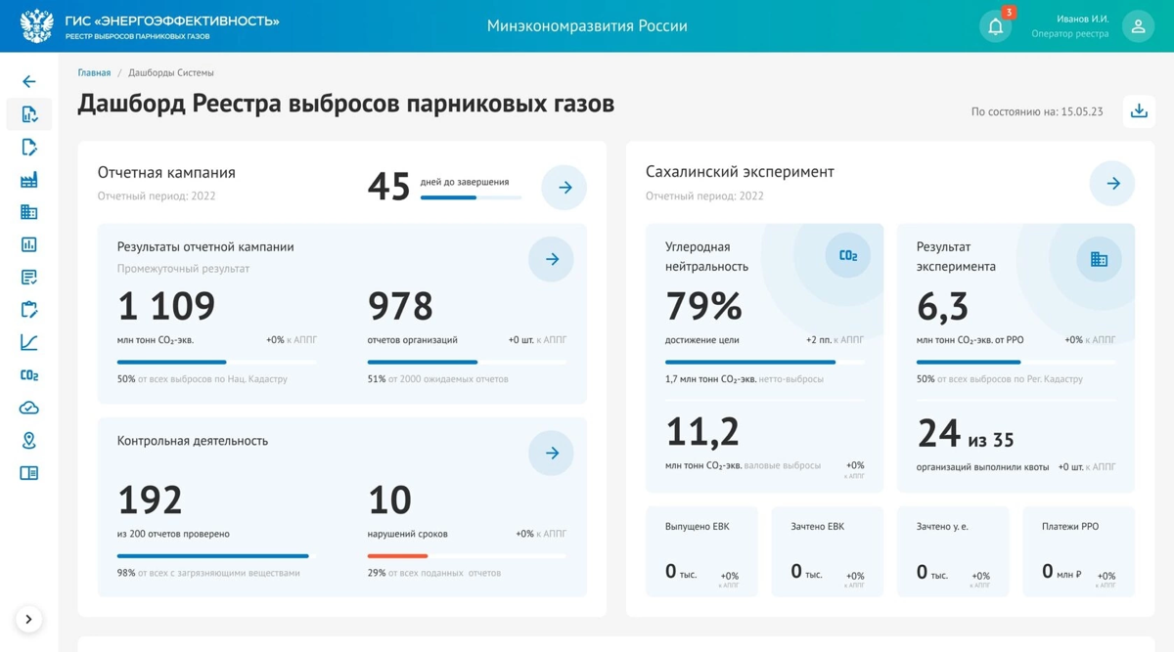This screenshot has height=652, width=1174.
Task: Open details of Результаты отчетной кампании
Action: click(551, 258)
